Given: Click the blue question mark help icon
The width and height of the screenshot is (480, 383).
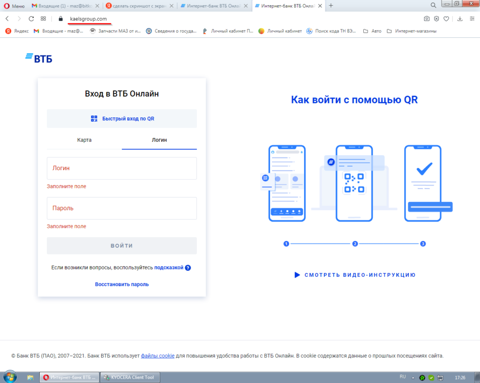Looking at the screenshot, I should (x=188, y=268).
